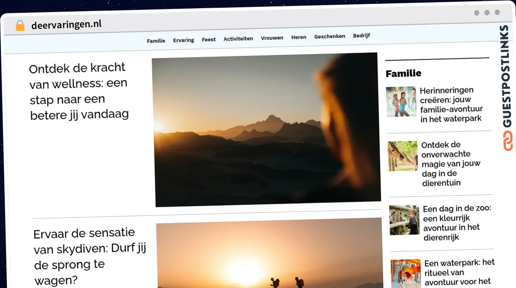Open 'Herinneringen creëren' waterpark article
This screenshot has width=516, height=288.
click(x=451, y=104)
